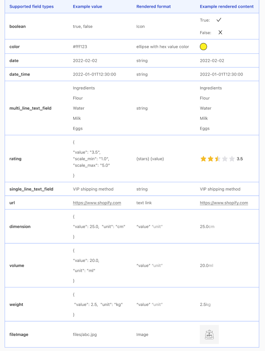Click the half-filled third rating star
The width and height of the screenshot is (265, 351).
[218, 159]
